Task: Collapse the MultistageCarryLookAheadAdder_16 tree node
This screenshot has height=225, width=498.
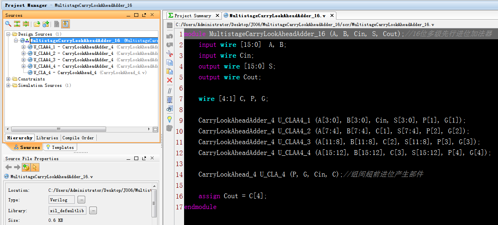Action: pos(16,40)
